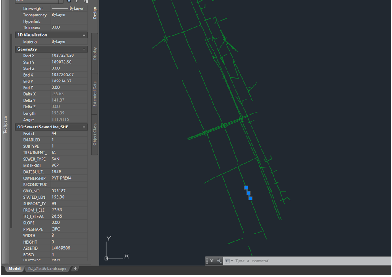This screenshot has width=392, height=277.
Task: Click the Customize wrench icon on the command line
Action: [x=219, y=260]
